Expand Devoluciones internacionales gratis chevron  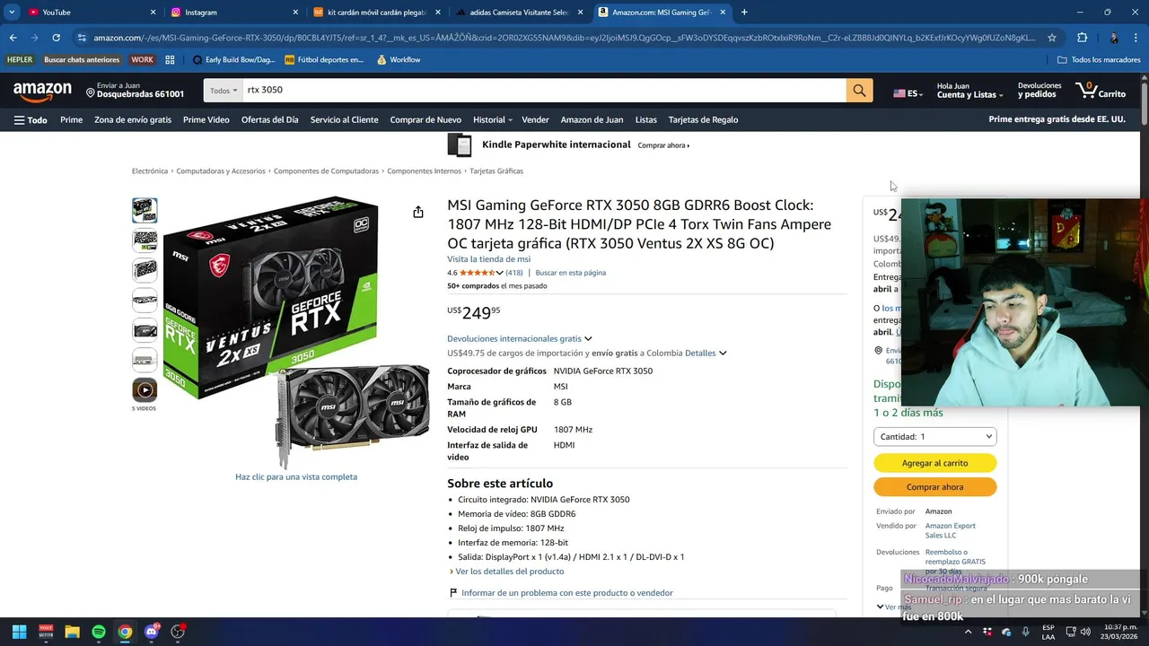click(x=588, y=338)
